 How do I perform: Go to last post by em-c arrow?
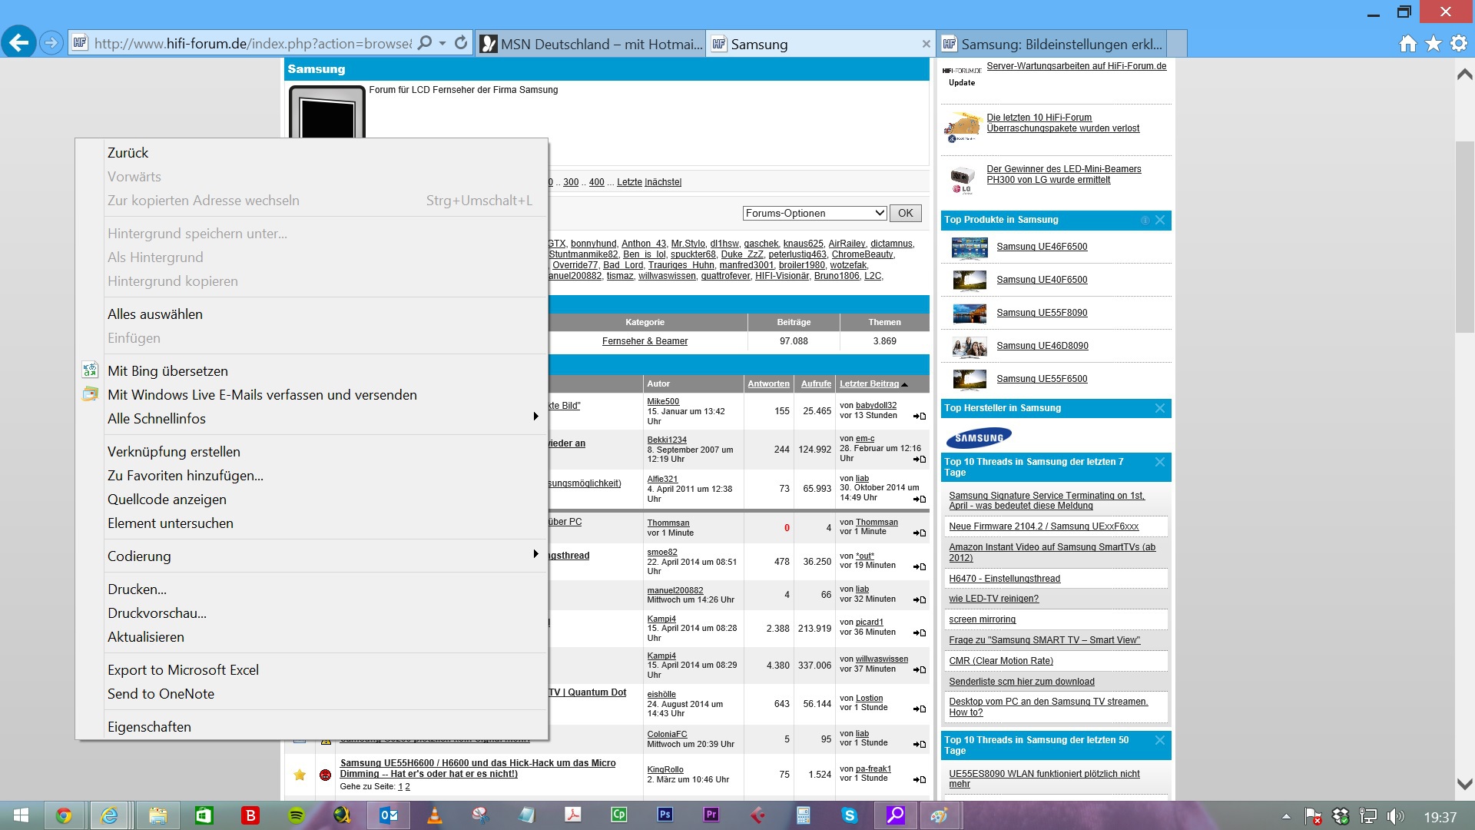[x=920, y=459]
